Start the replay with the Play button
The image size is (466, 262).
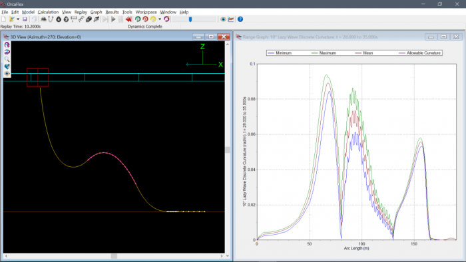tap(113, 19)
